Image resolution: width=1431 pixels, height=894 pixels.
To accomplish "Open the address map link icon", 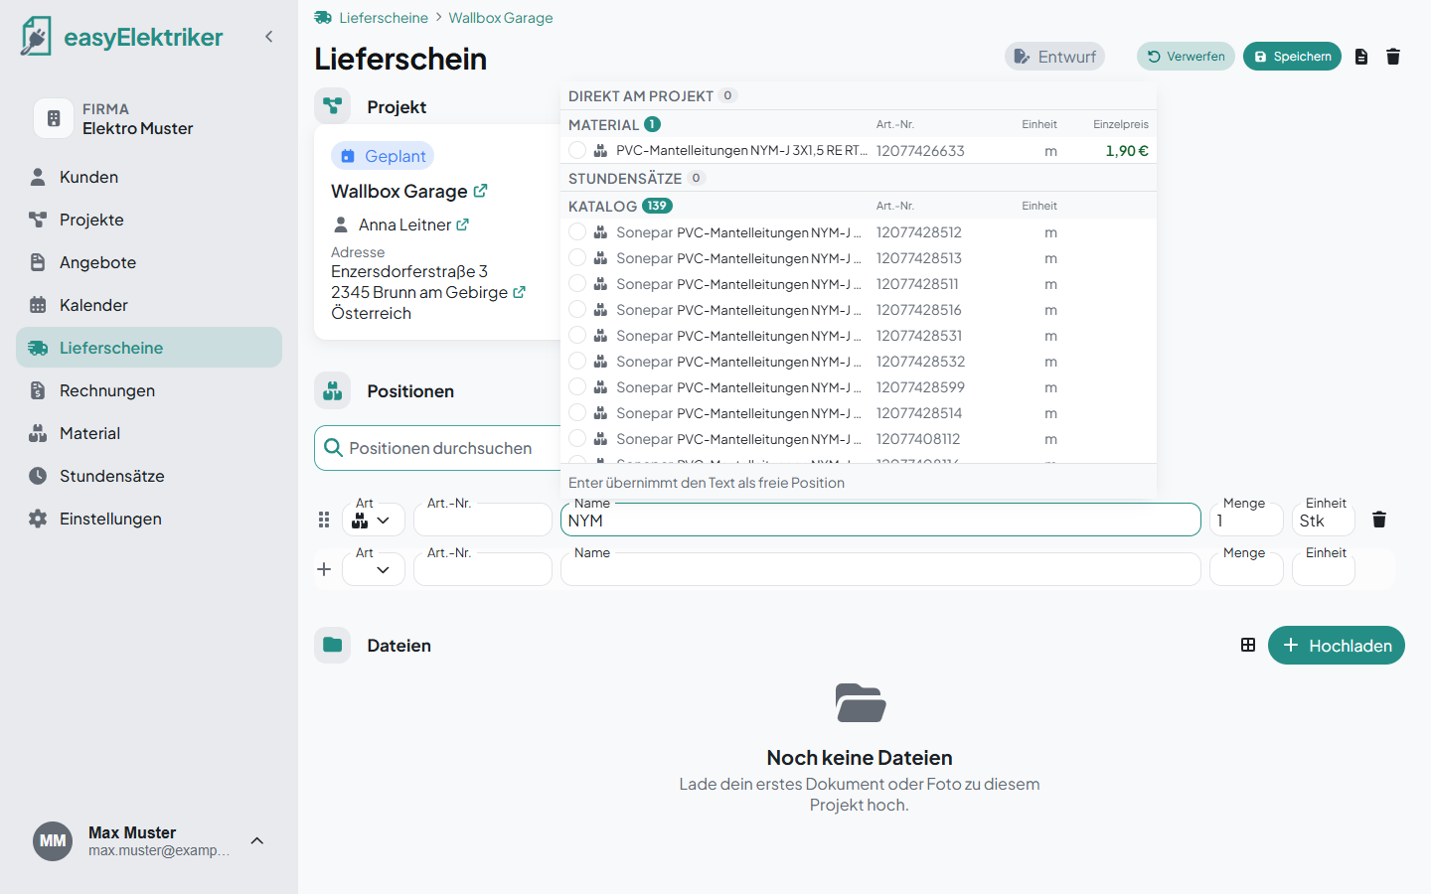I will (519, 292).
